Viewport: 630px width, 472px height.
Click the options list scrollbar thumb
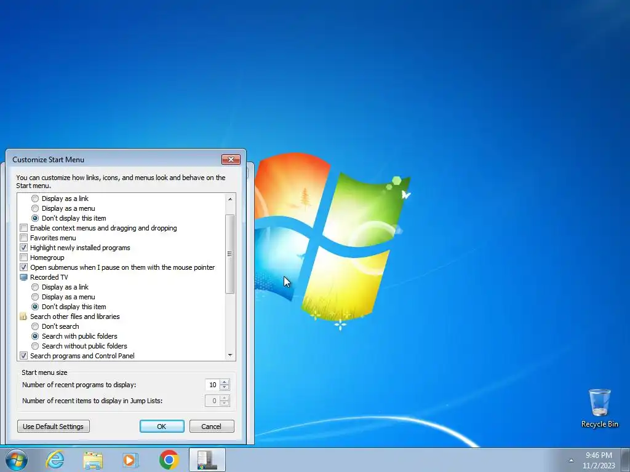tap(230, 254)
